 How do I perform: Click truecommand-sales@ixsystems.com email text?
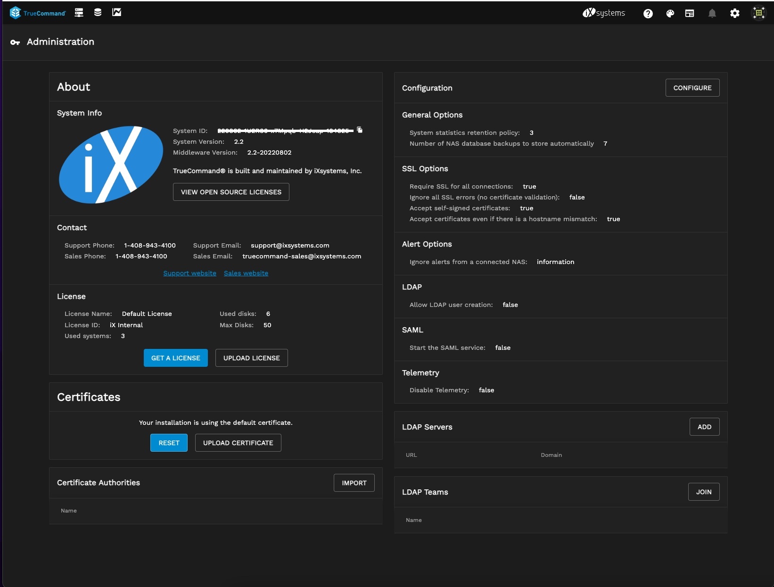[302, 256]
